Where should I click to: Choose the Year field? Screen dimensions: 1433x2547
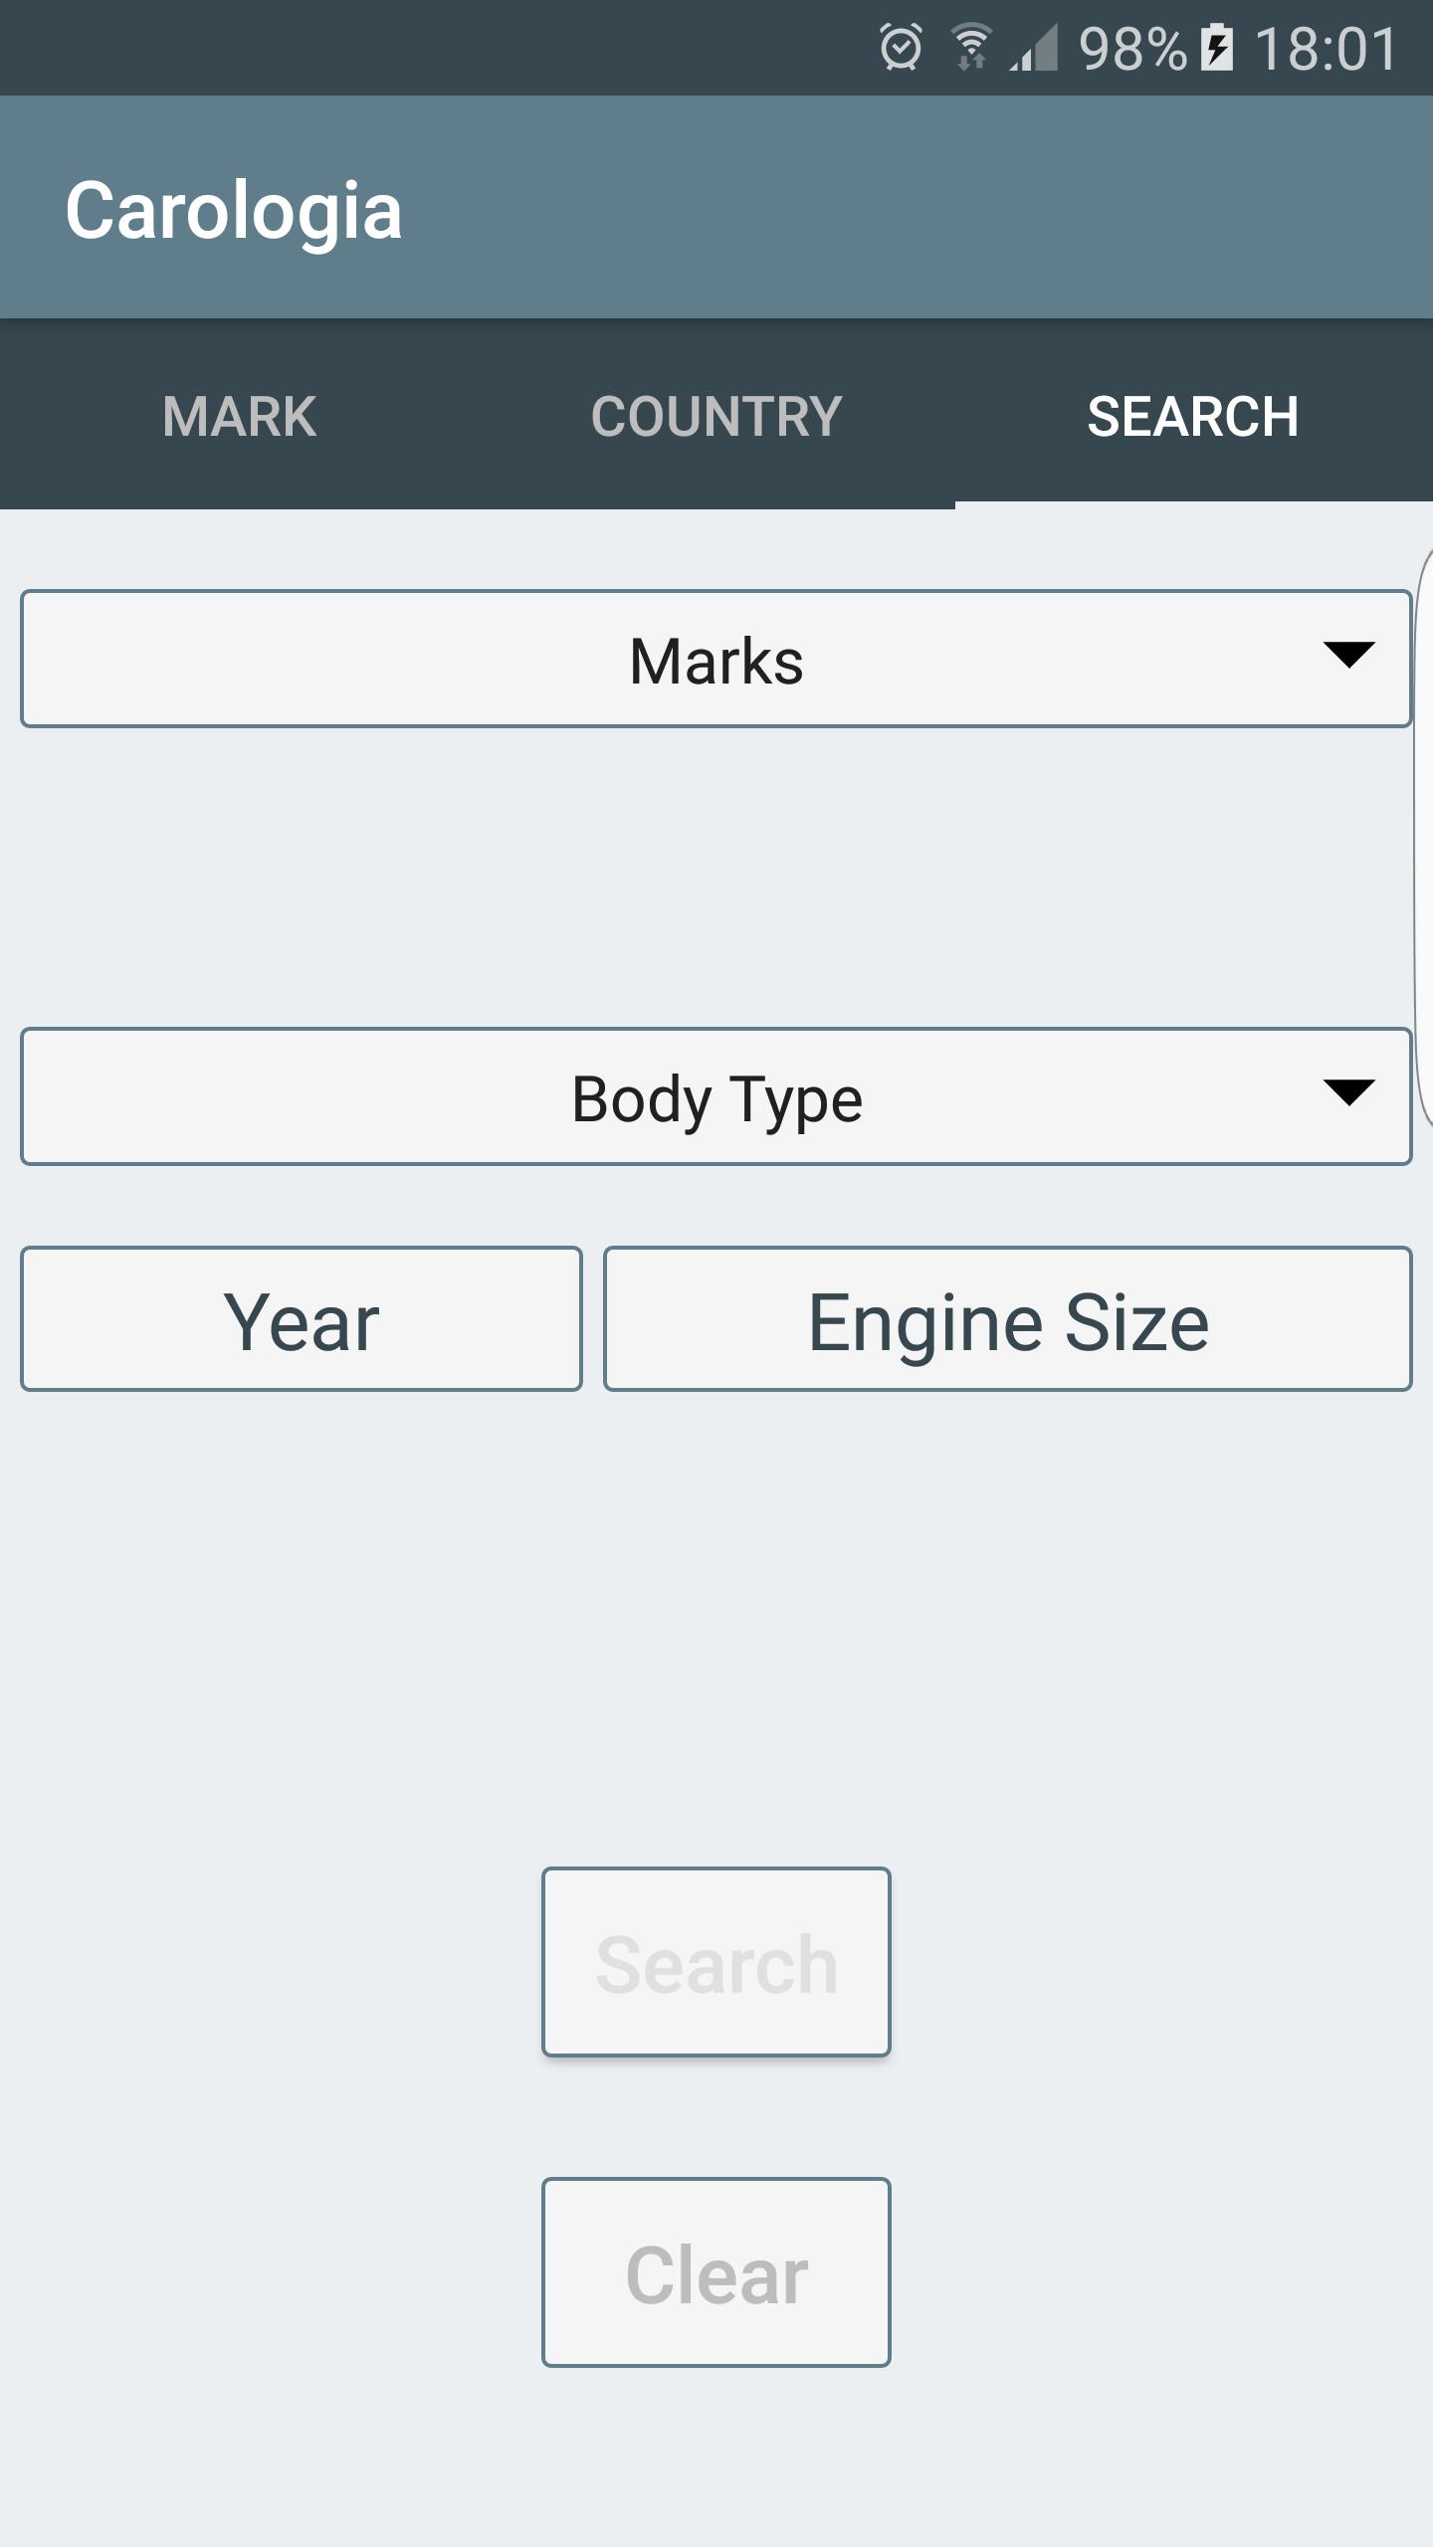point(302,1319)
